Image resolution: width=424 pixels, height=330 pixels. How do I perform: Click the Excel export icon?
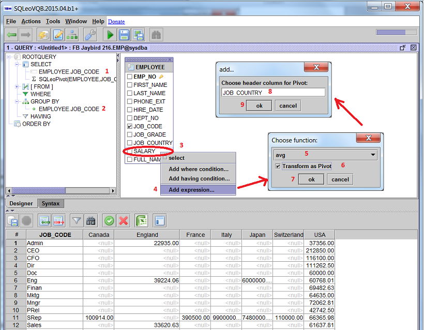coord(141,221)
